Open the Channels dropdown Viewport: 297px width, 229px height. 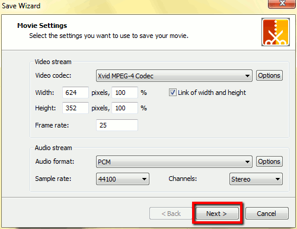256,179
